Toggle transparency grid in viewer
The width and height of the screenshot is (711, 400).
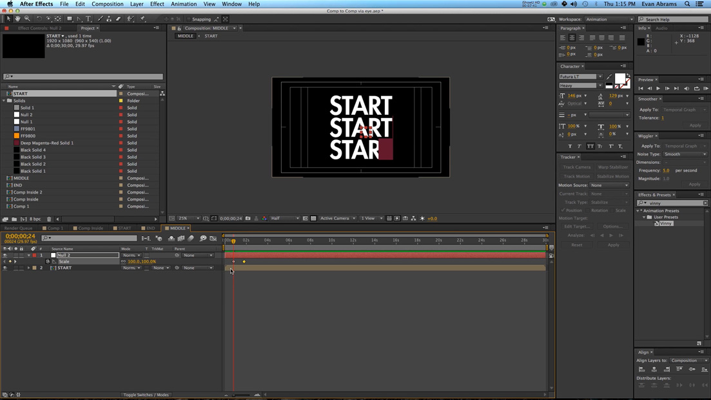[313, 219]
